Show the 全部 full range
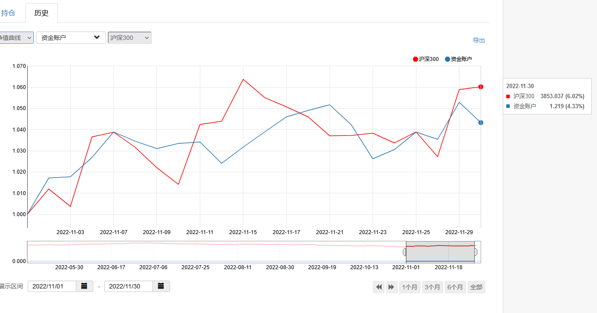Viewport: 597px width, 313px height. pyautogui.click(x=476, y=287)
